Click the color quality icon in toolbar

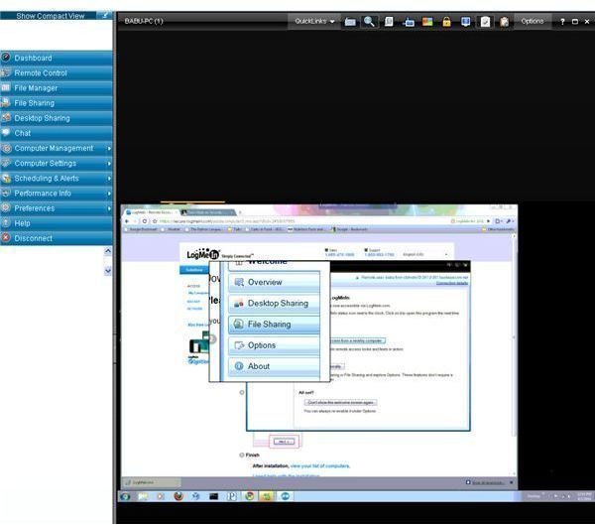click(427, 22)
